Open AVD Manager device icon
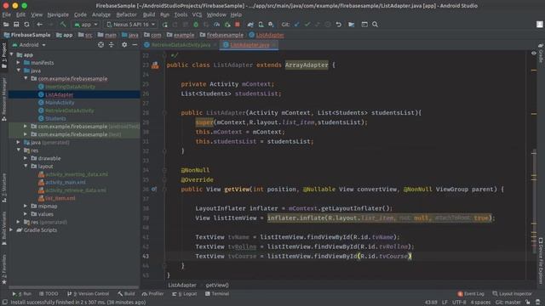The image size is (545, 306). [261, 25]
